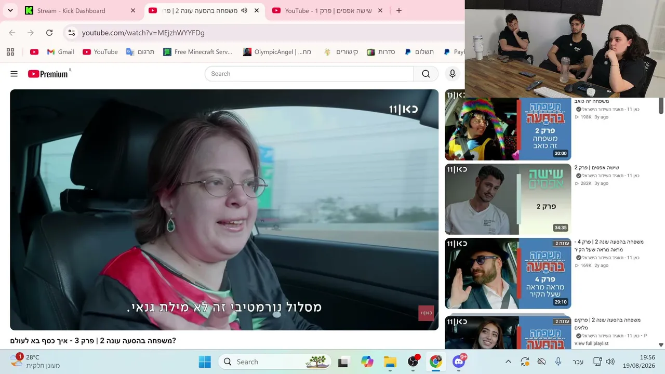
Task: Open the YouTube text bookmark
Action: point(100,52)
